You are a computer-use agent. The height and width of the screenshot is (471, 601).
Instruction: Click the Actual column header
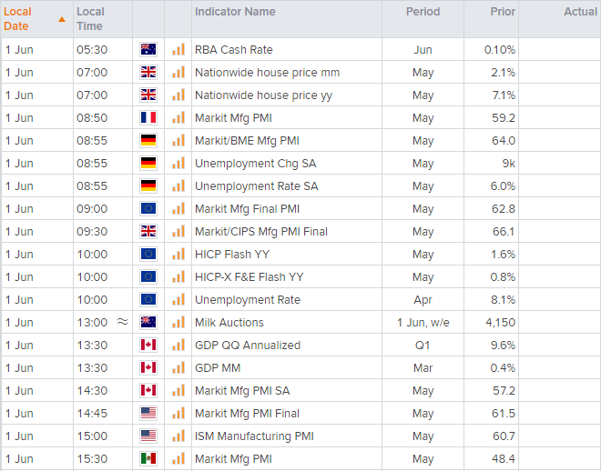580,12
